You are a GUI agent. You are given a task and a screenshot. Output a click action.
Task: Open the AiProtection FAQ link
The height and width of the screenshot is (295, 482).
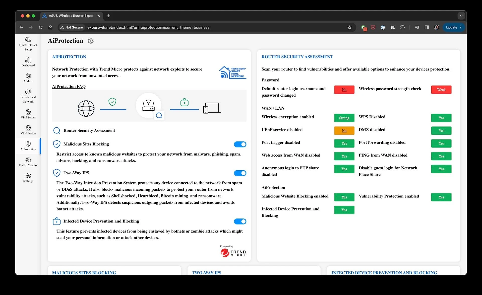(x=69, y=86)
